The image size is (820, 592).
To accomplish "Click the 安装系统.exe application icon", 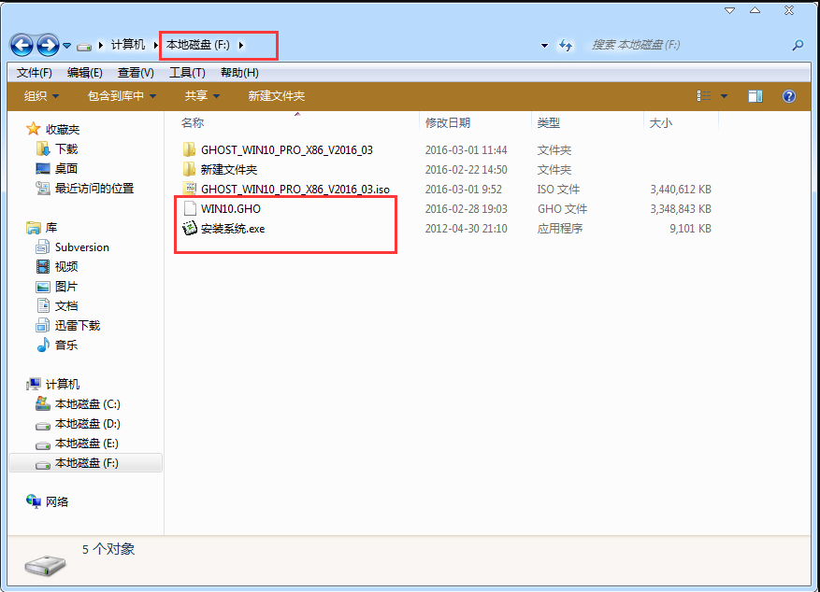I will [x=189, y=228].
